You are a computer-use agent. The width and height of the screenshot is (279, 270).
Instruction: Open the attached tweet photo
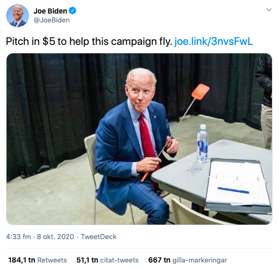pyautogui.click(x=139, y=139)
